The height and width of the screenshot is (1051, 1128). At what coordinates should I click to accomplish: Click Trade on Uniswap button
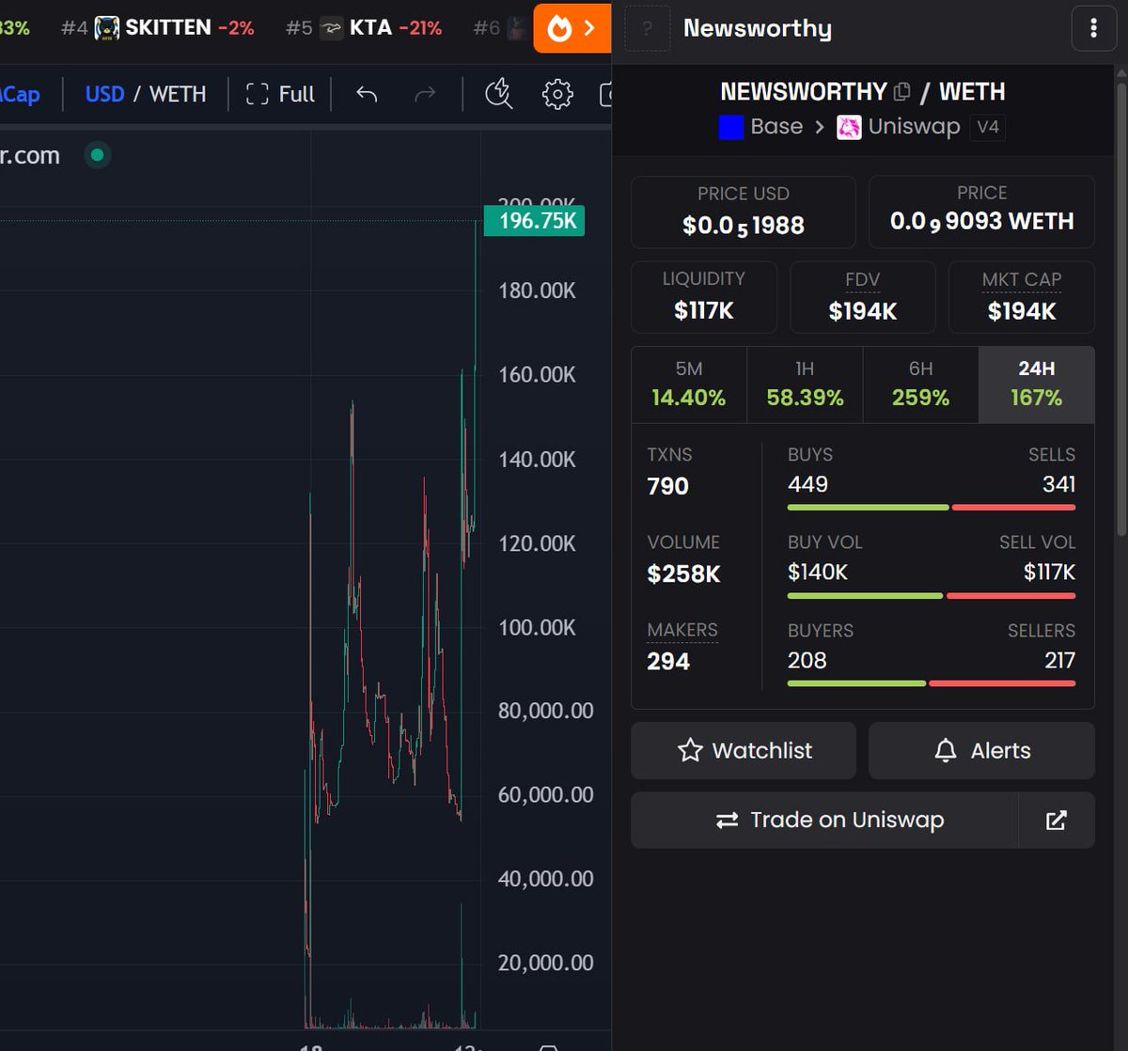[x=824, y=820]
